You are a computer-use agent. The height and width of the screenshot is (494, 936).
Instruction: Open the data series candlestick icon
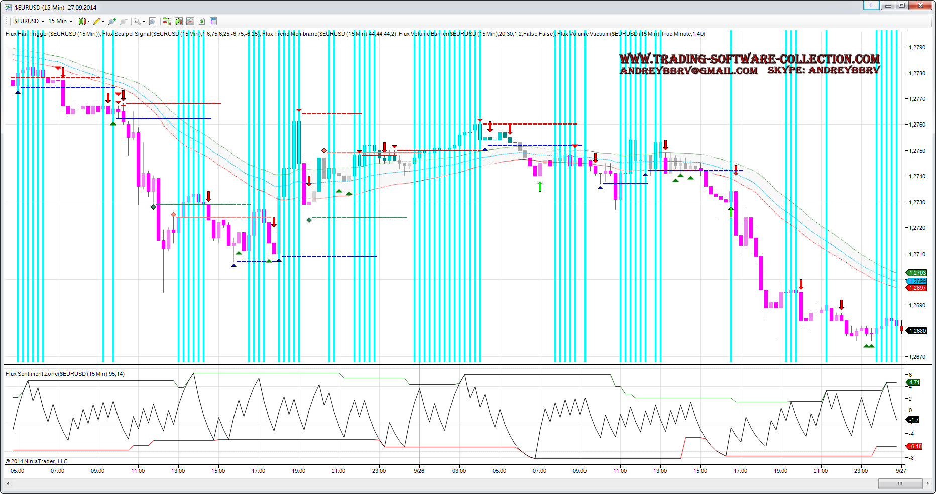tap(178, 21)
